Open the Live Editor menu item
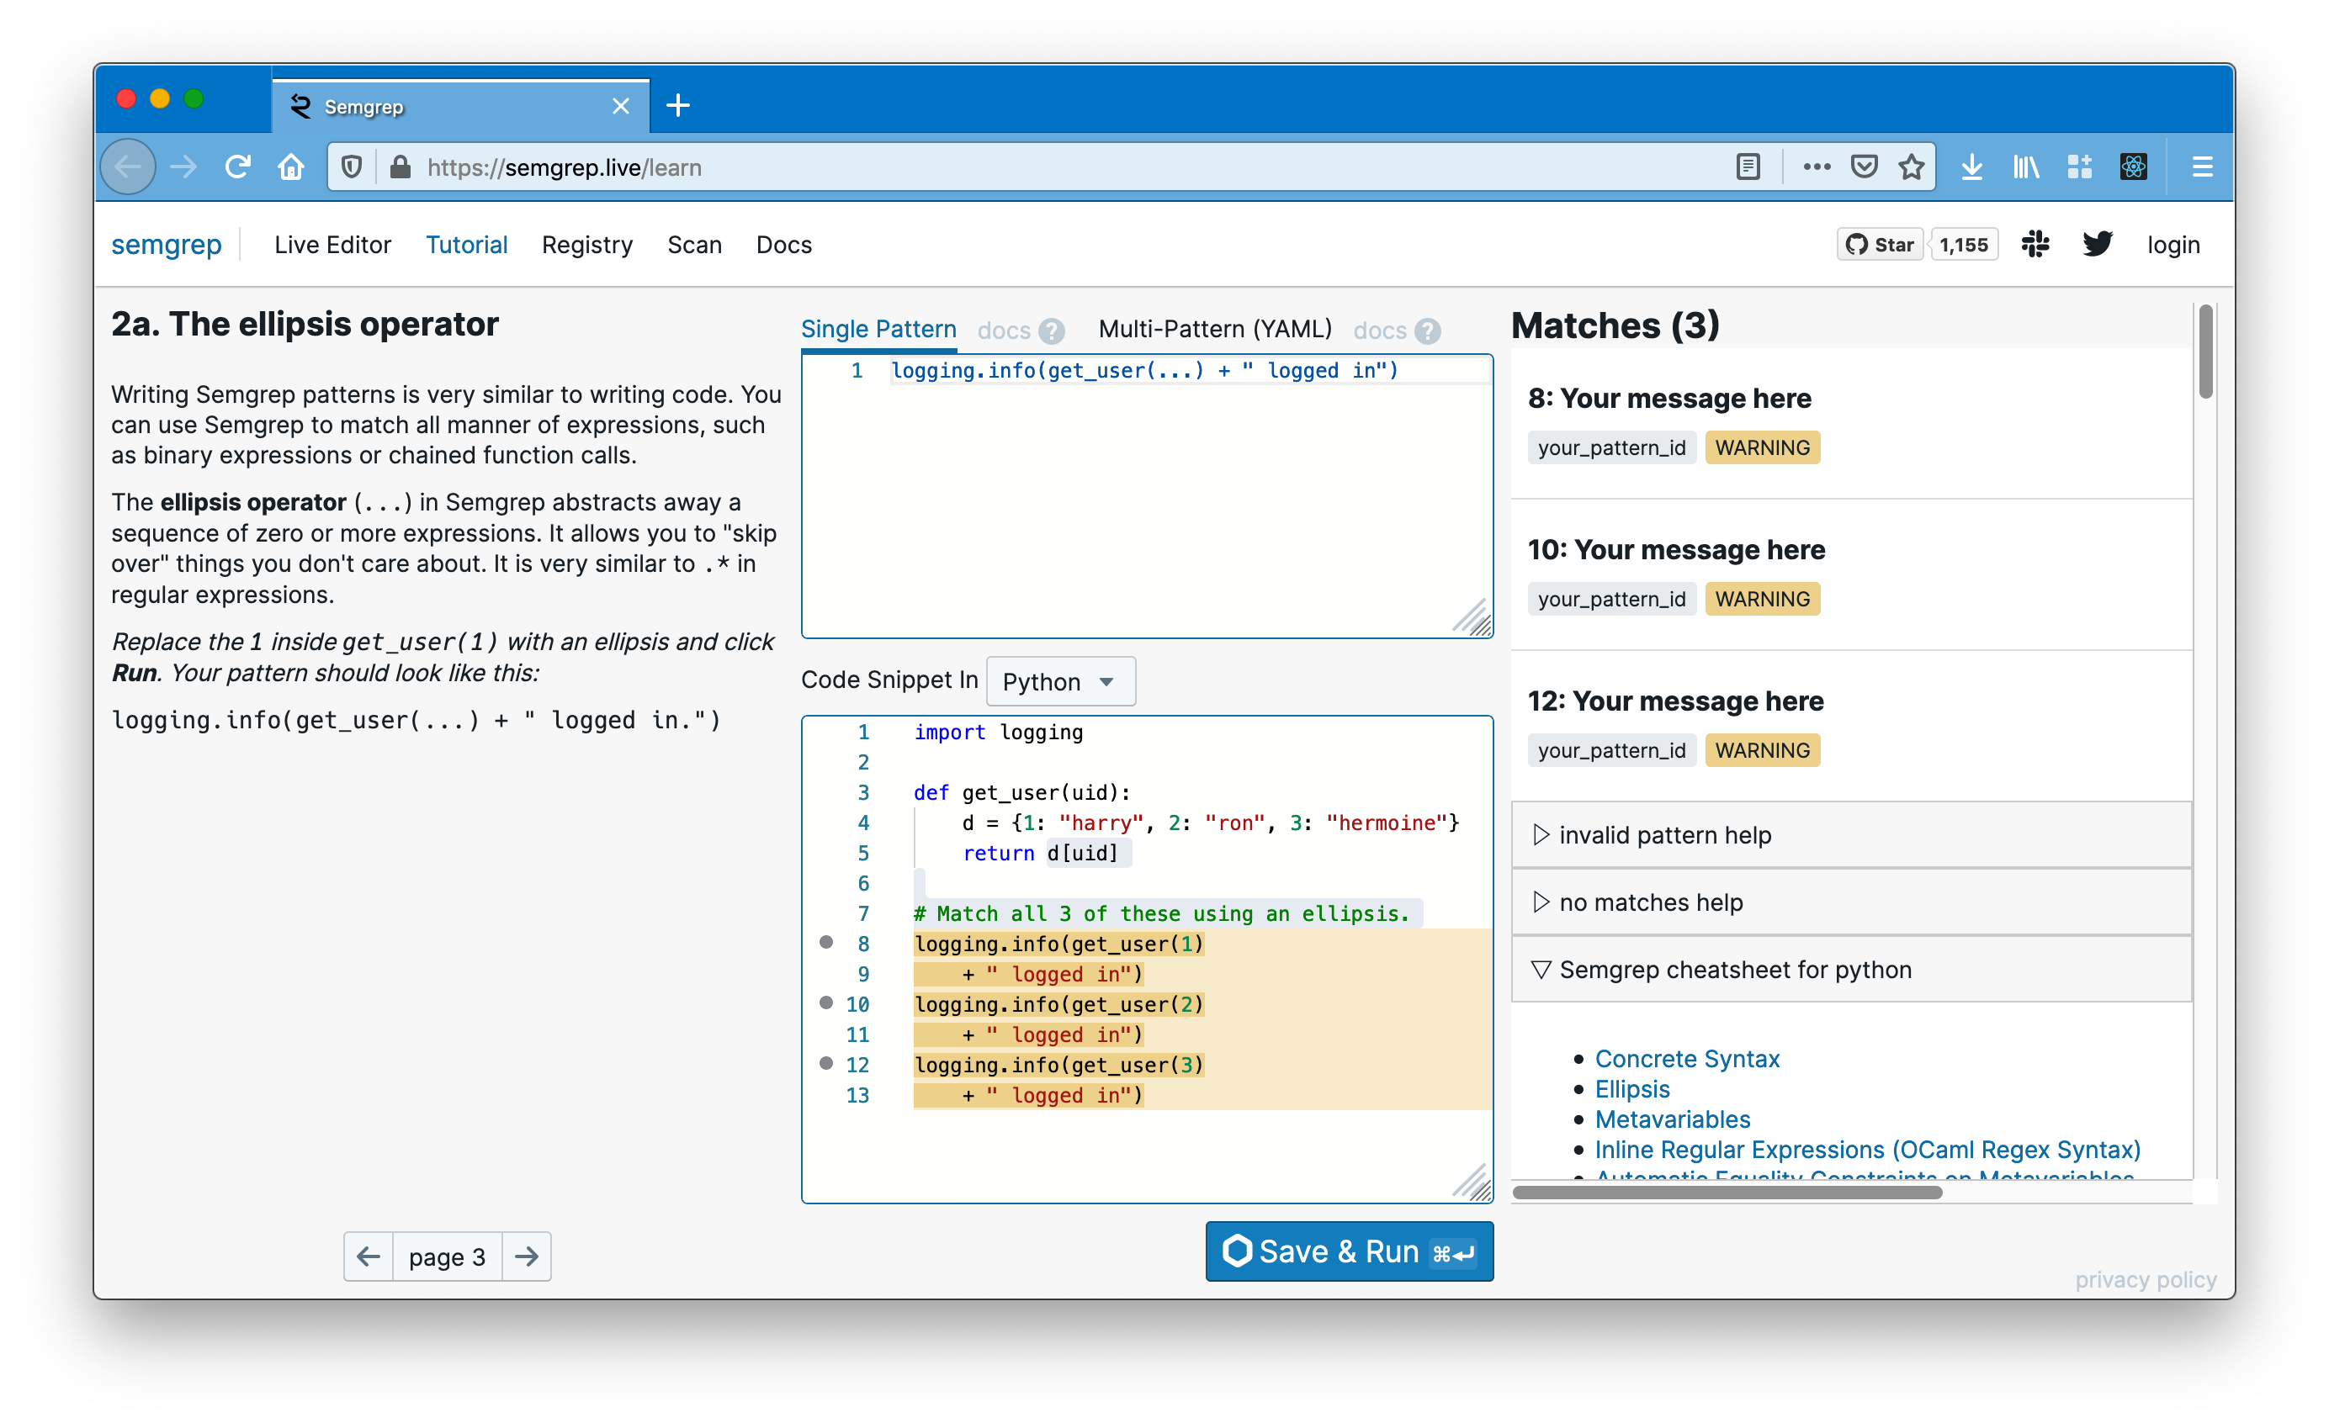Image resolution: width=2329 pixels, height=1423 pixels. pyautogui.click(x=332, y=245)
